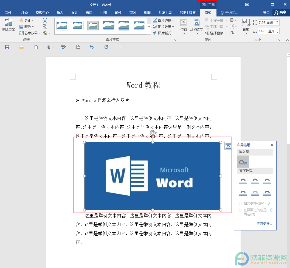Select the third picture style with gray frame
This screenshot has width=290, height=268.
(93, 25)
